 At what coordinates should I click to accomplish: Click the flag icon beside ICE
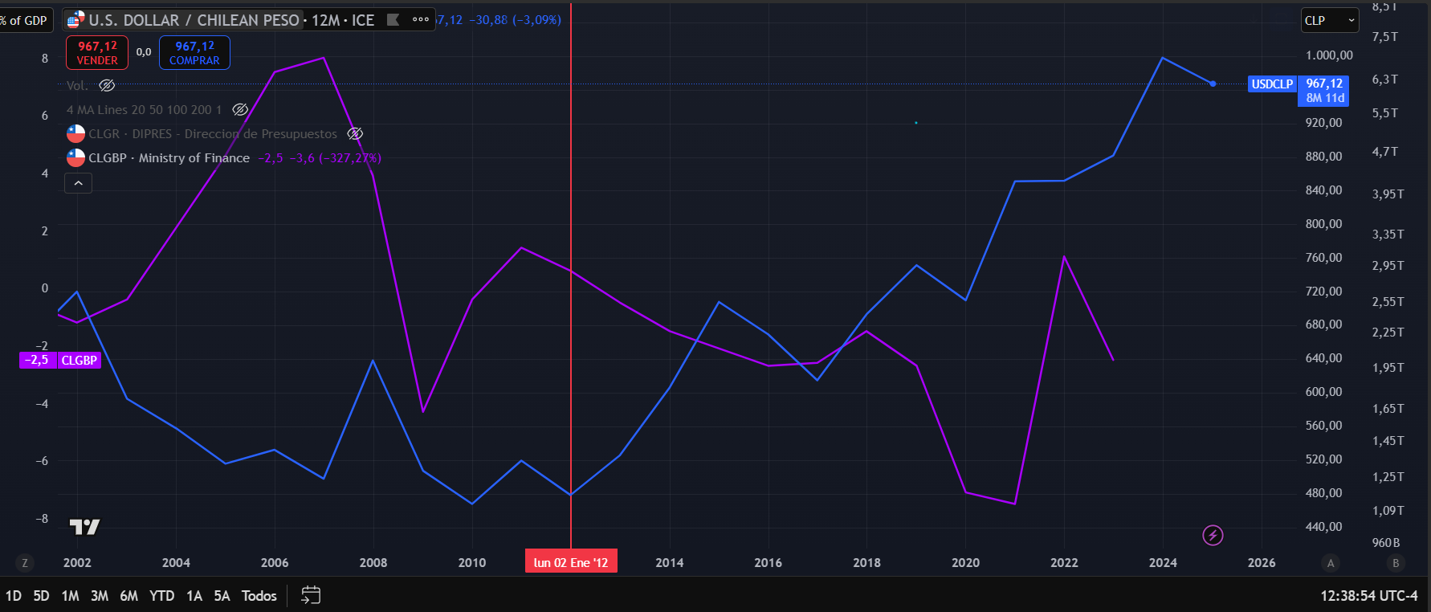tap(393, 20)
